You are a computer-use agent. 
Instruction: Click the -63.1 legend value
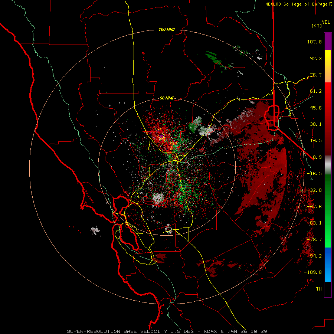[x=314, y=223]
